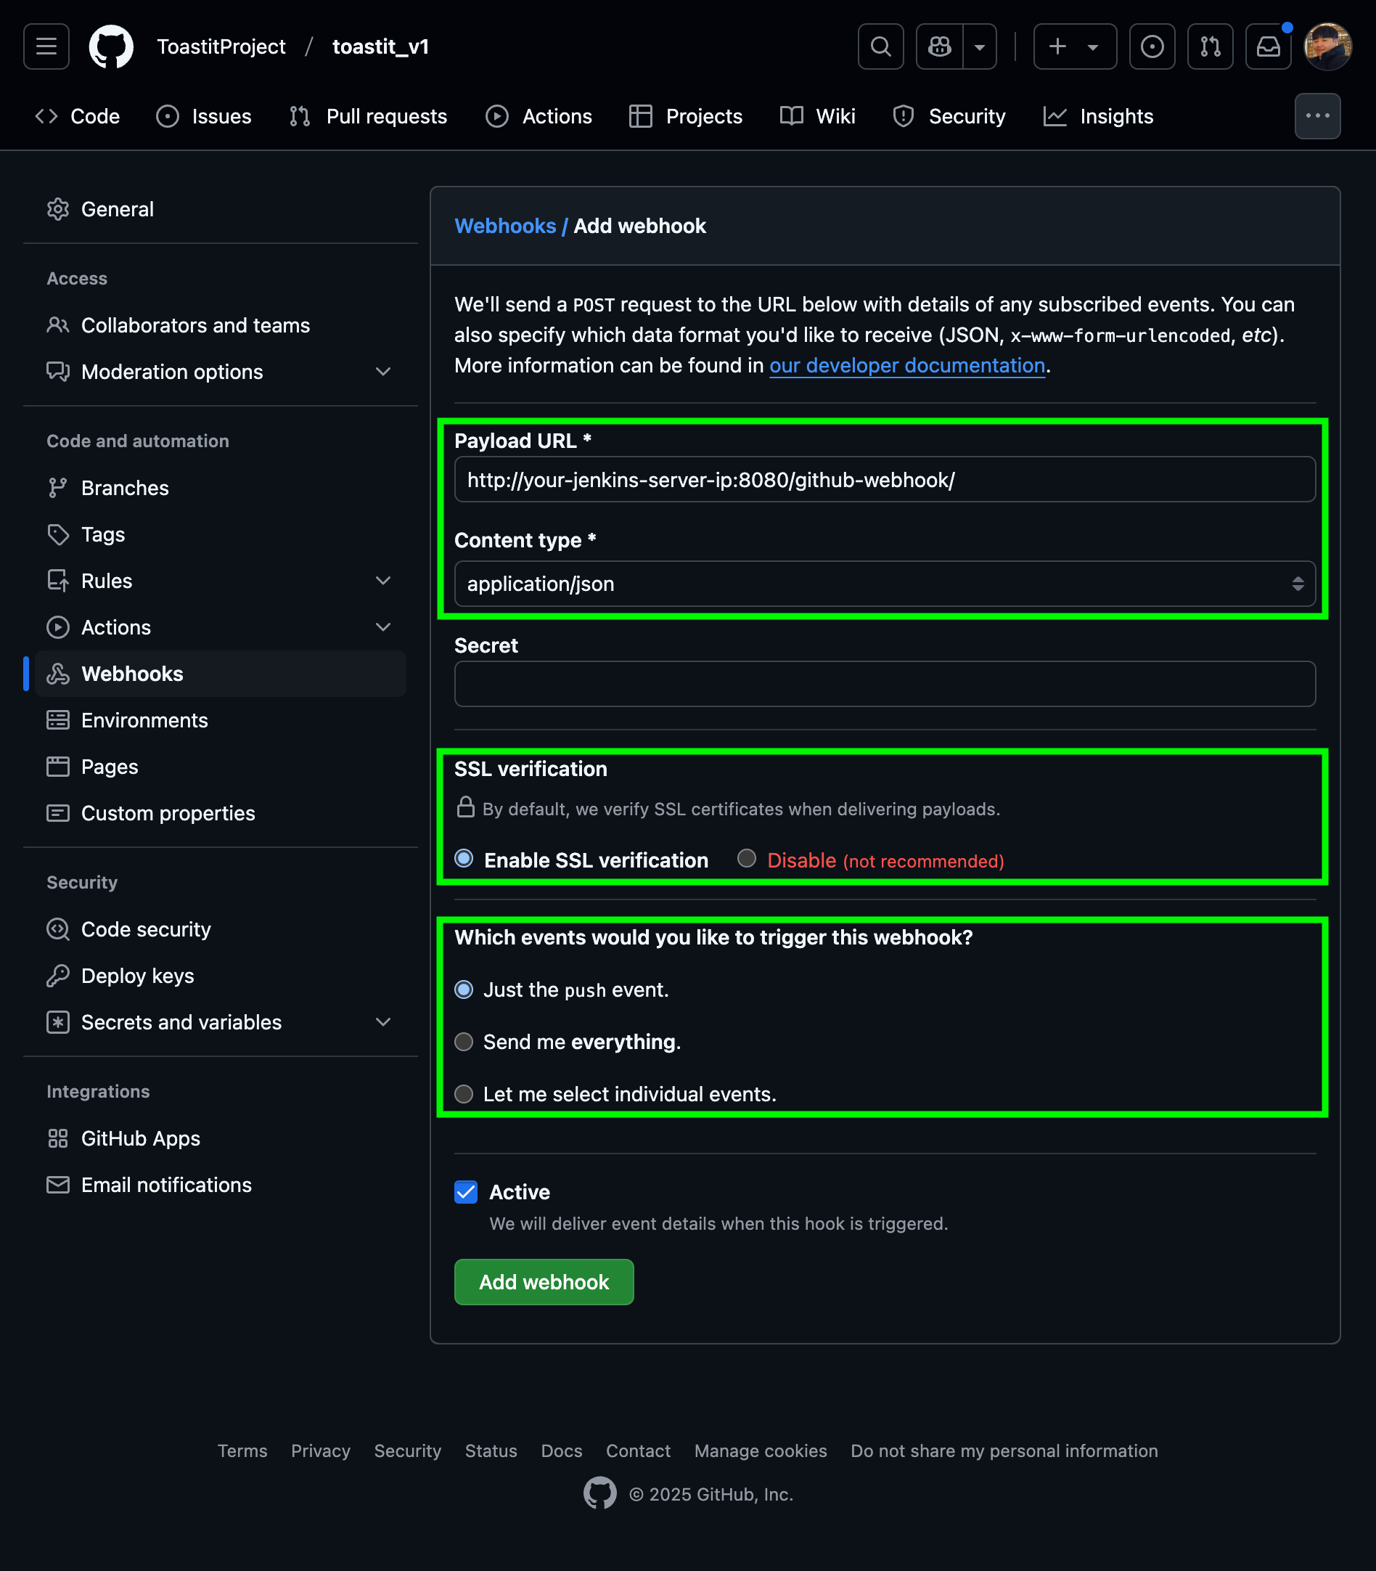This screenshot has width=1376, height=1571.
Task: Click the Add webhook button
Action: coord(544,1282)
